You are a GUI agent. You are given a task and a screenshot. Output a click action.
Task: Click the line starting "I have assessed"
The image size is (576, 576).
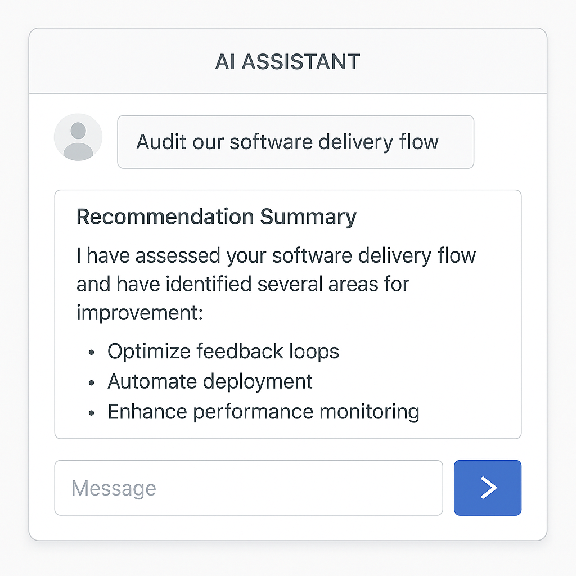point(276,256)
